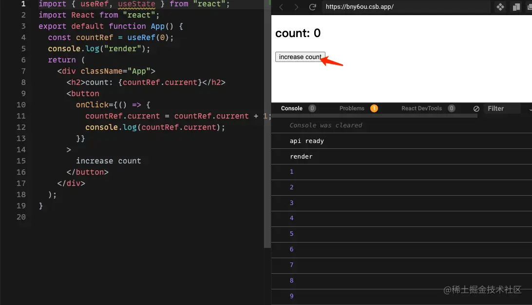This screenshot has width=532, height=305.
Task: Click console output value 5
Action: coord(291,234)
